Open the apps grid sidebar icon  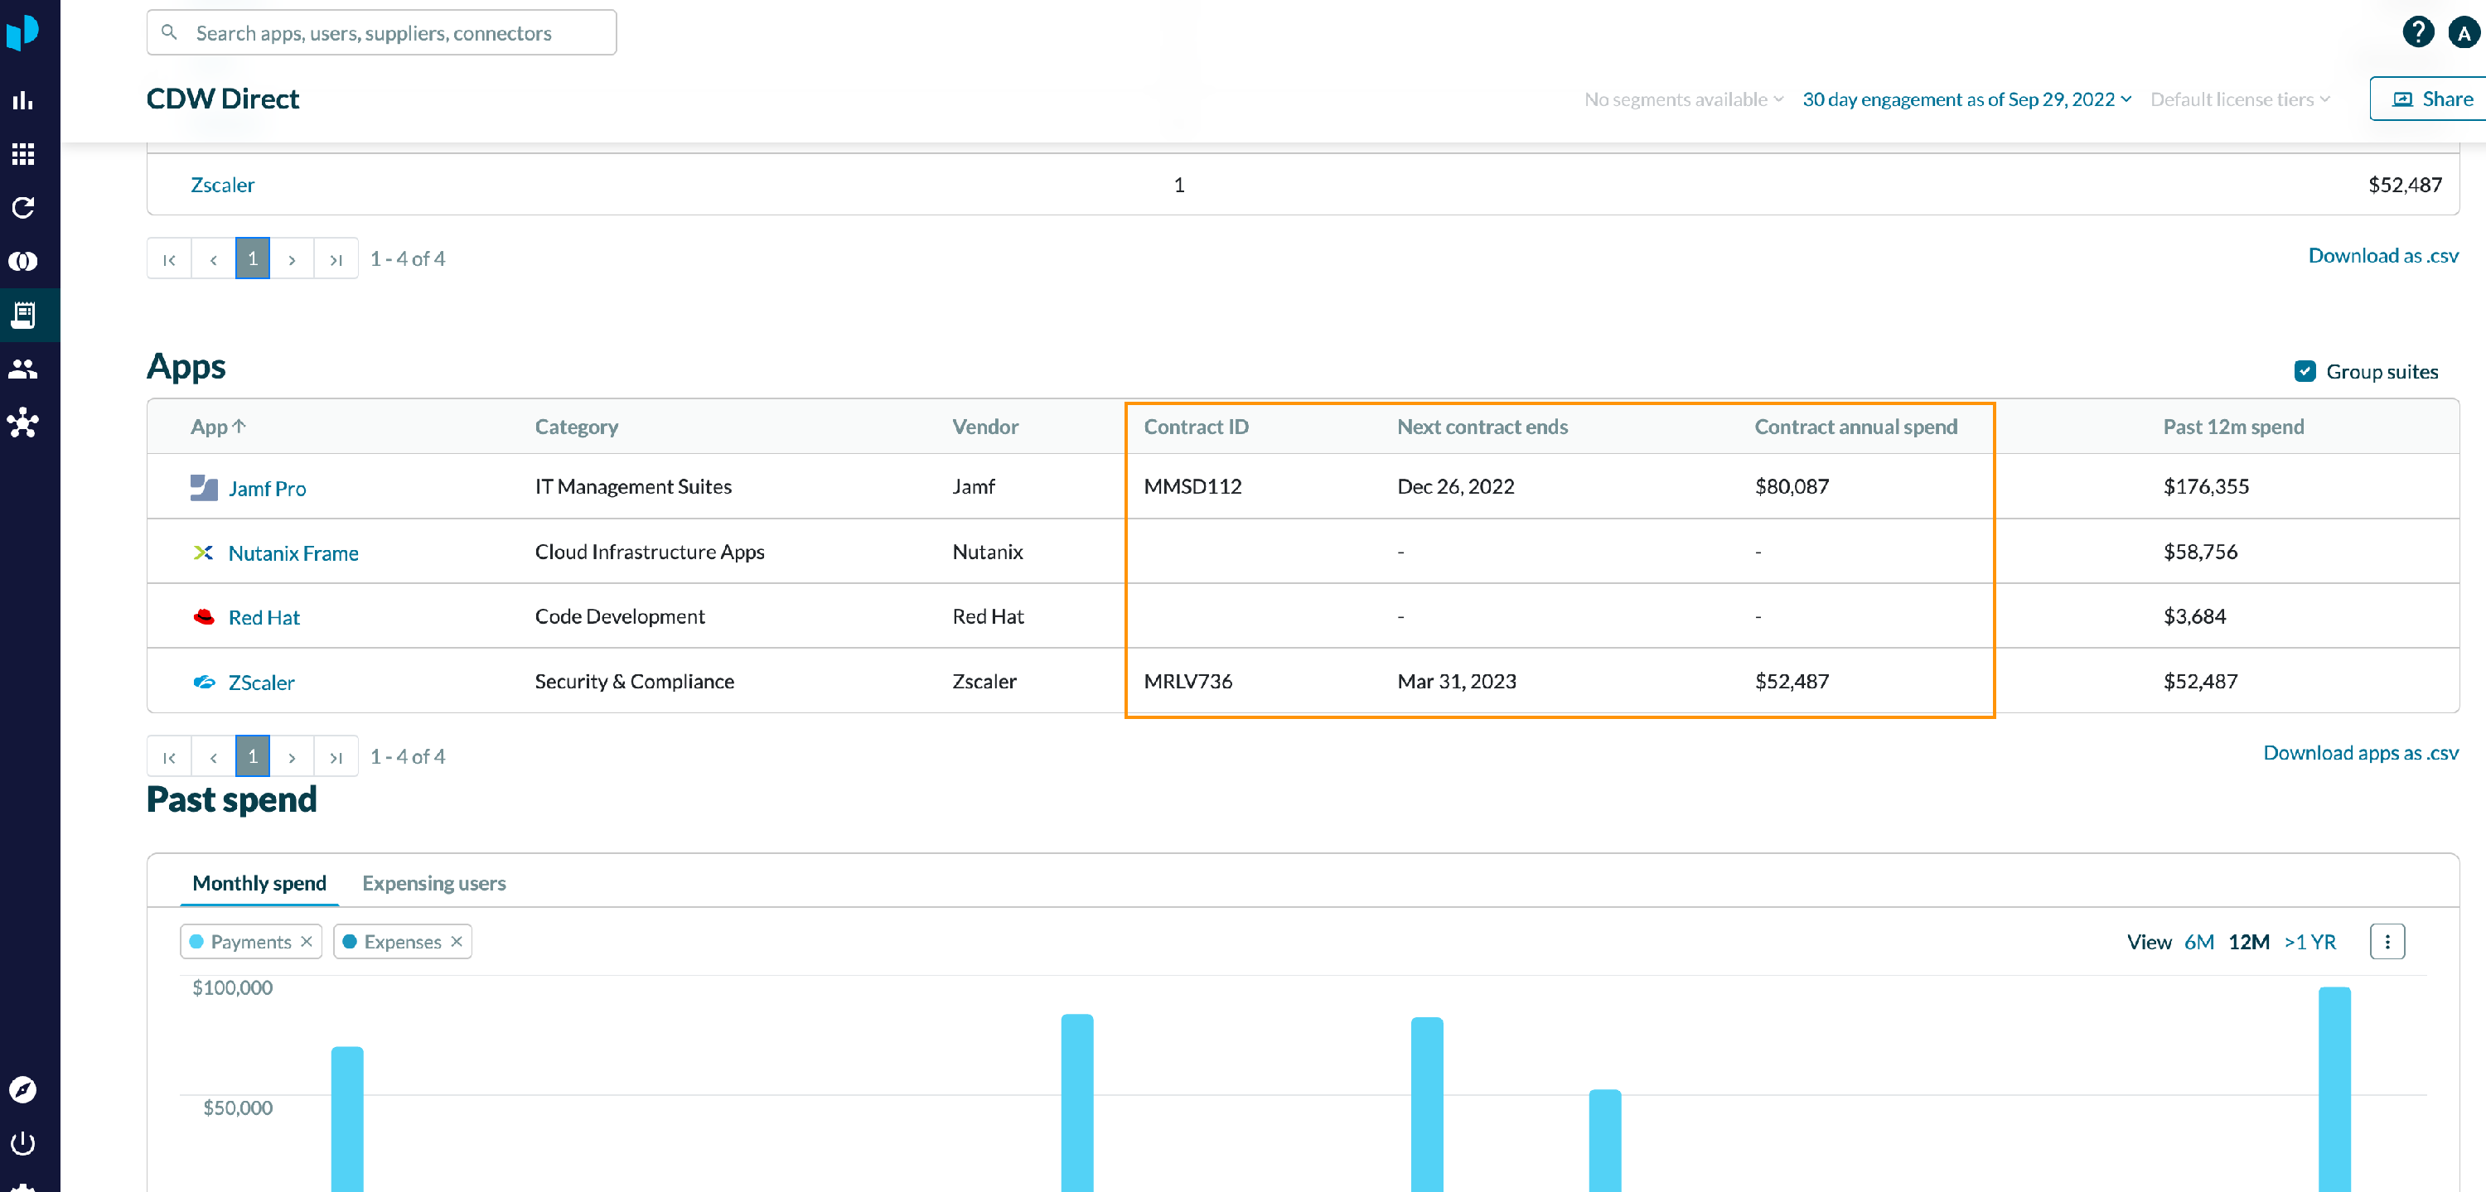(x=23, y=154)
